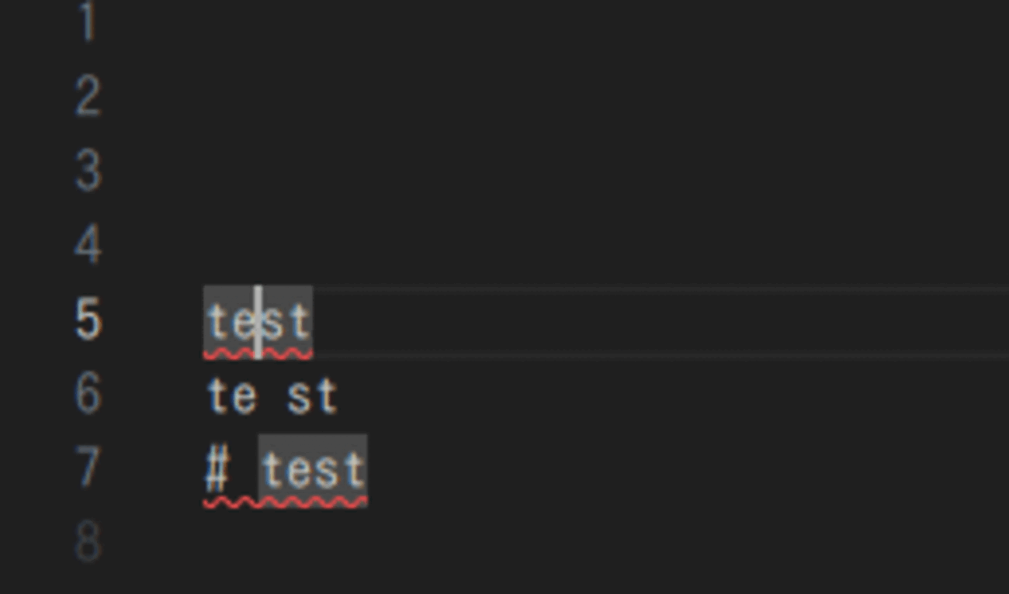
Task: Select line number 2 in the gutter
Action: [88, 96]
